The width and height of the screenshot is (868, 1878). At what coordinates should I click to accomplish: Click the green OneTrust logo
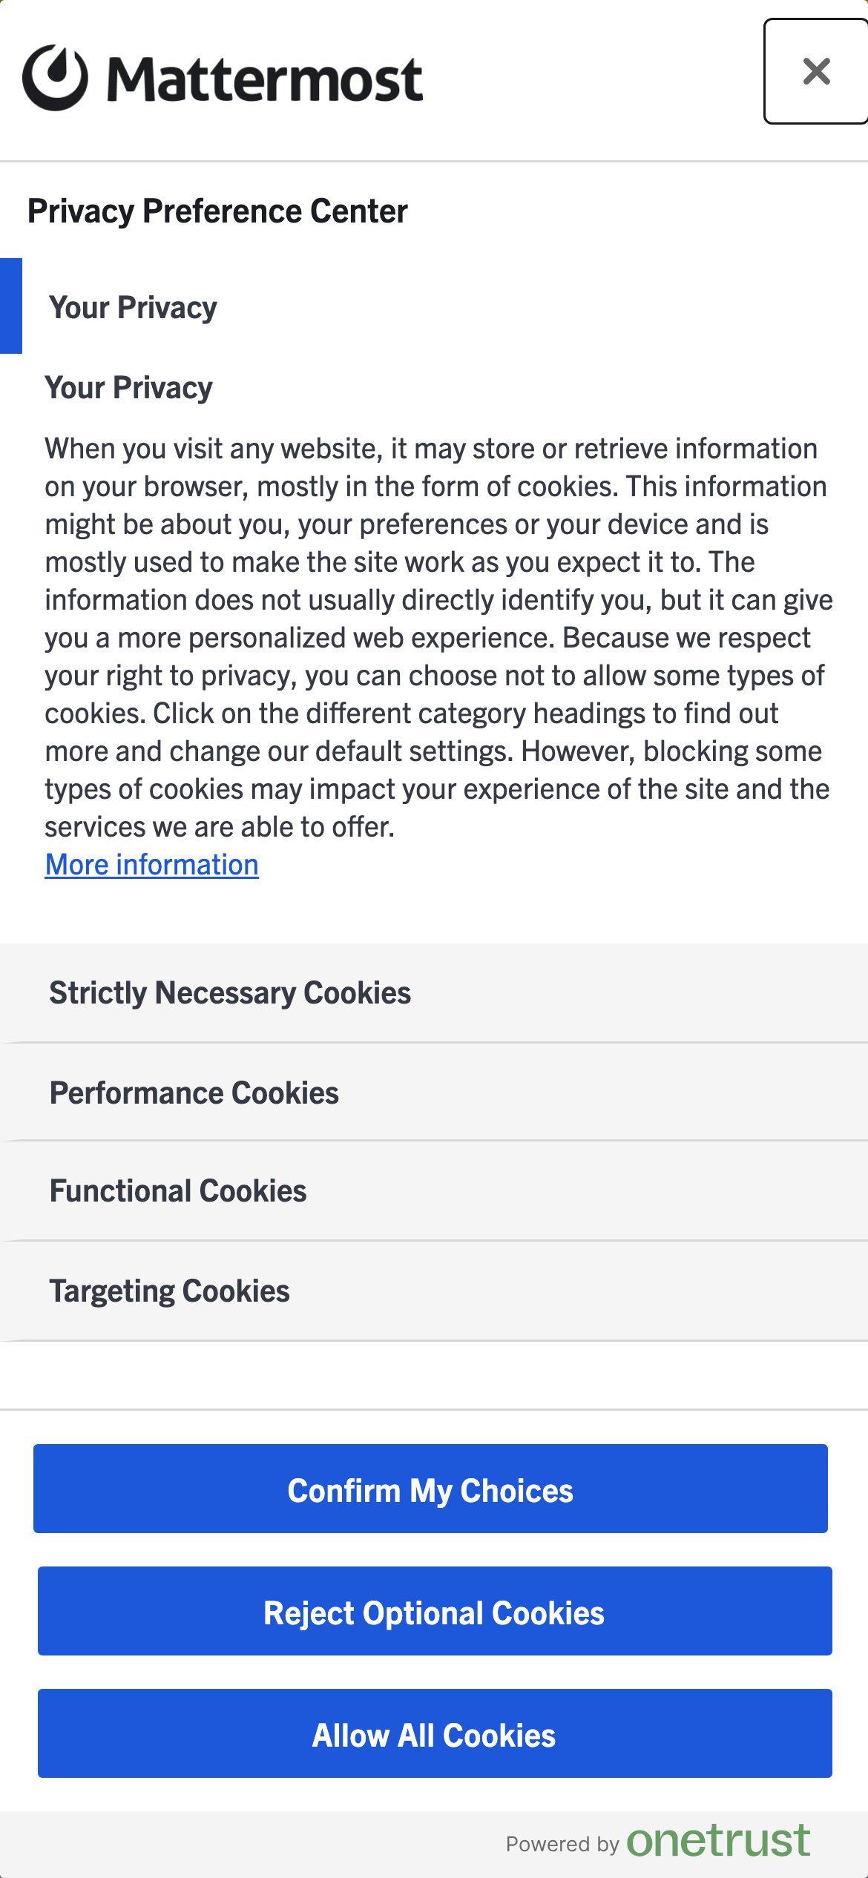718,1842
